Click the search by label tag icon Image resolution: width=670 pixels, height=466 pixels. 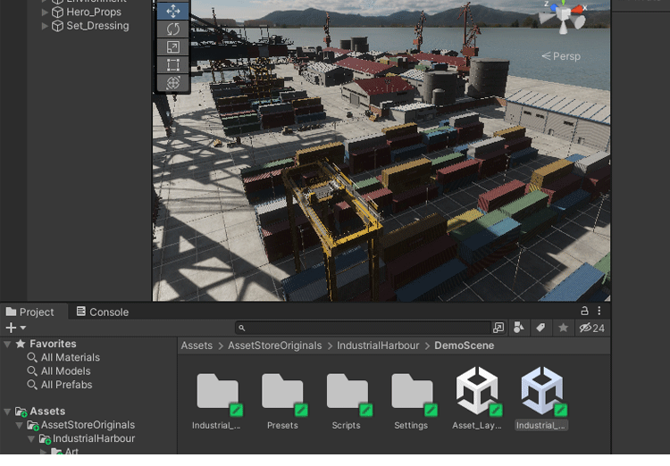[x=540, y=329]
